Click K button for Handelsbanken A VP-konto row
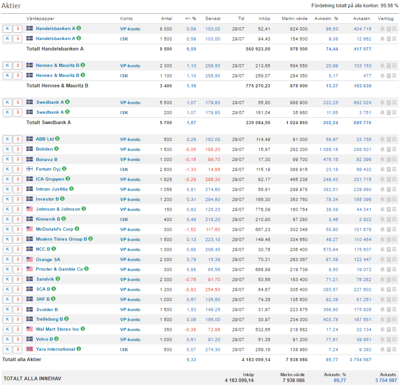 [7, 29]
